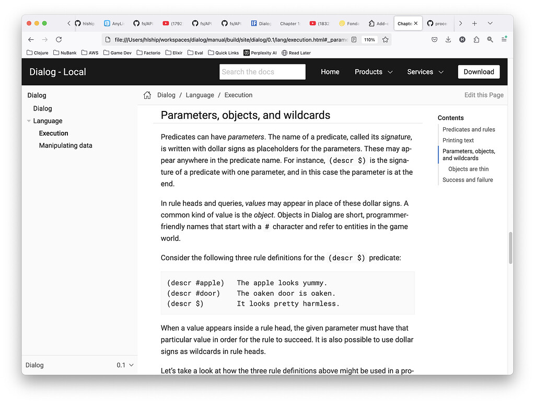Open the Downloads panel
This screenshot has height=403, width=535.
tap(448, 39)
